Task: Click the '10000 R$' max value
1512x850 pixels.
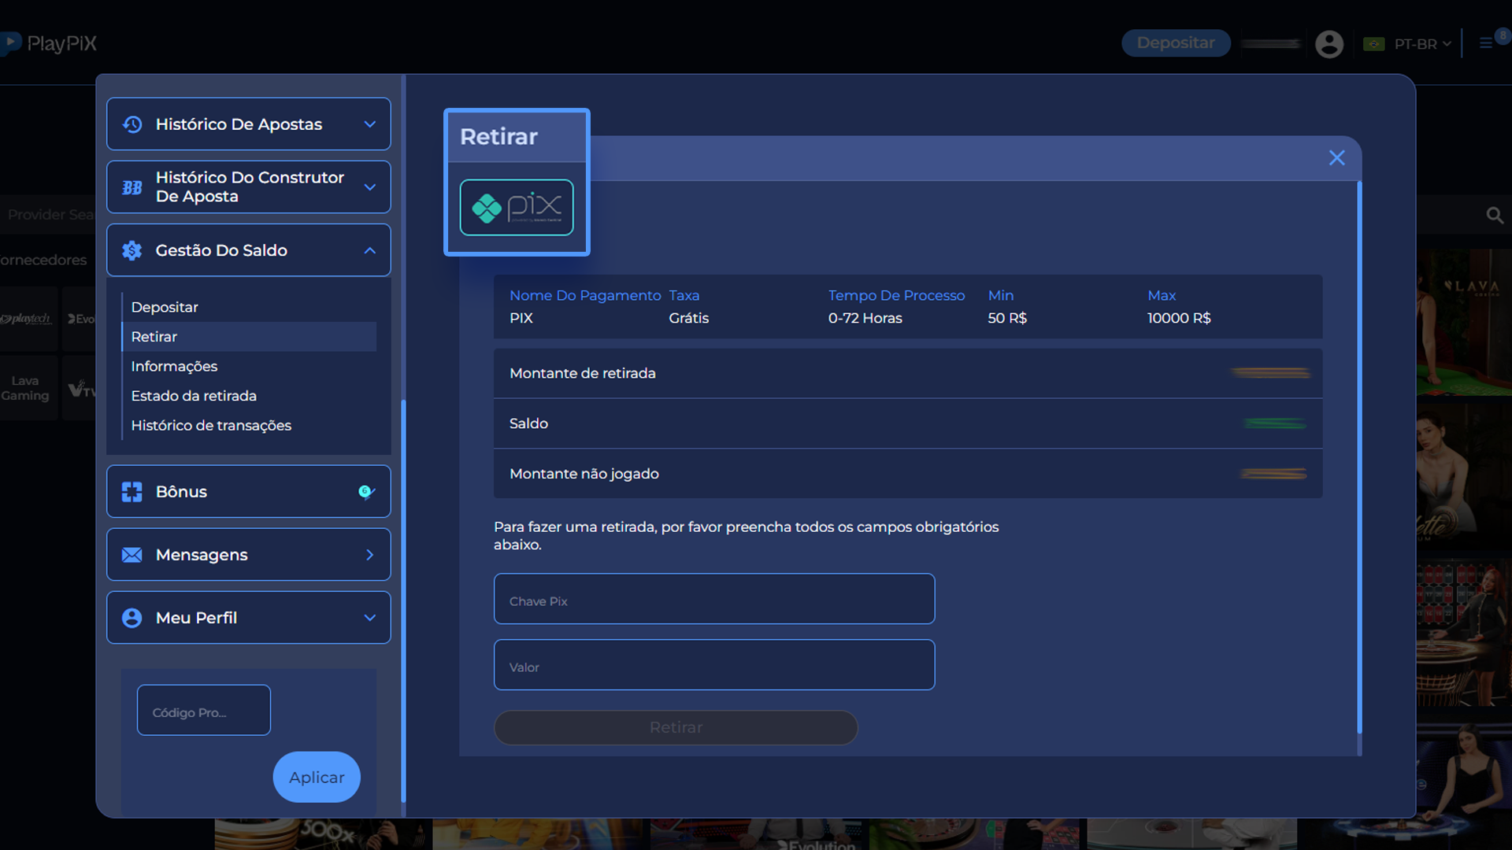Action: [1179, 318]
